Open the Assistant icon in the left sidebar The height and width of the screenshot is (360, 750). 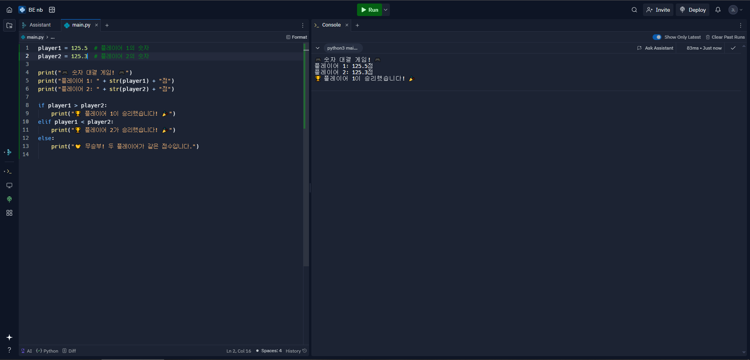[9, 152]
